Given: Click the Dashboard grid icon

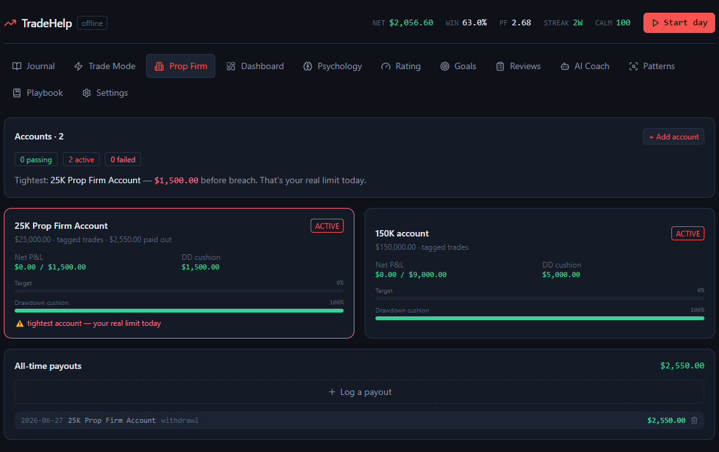Looking at the screenshot, I should point(231,67).
